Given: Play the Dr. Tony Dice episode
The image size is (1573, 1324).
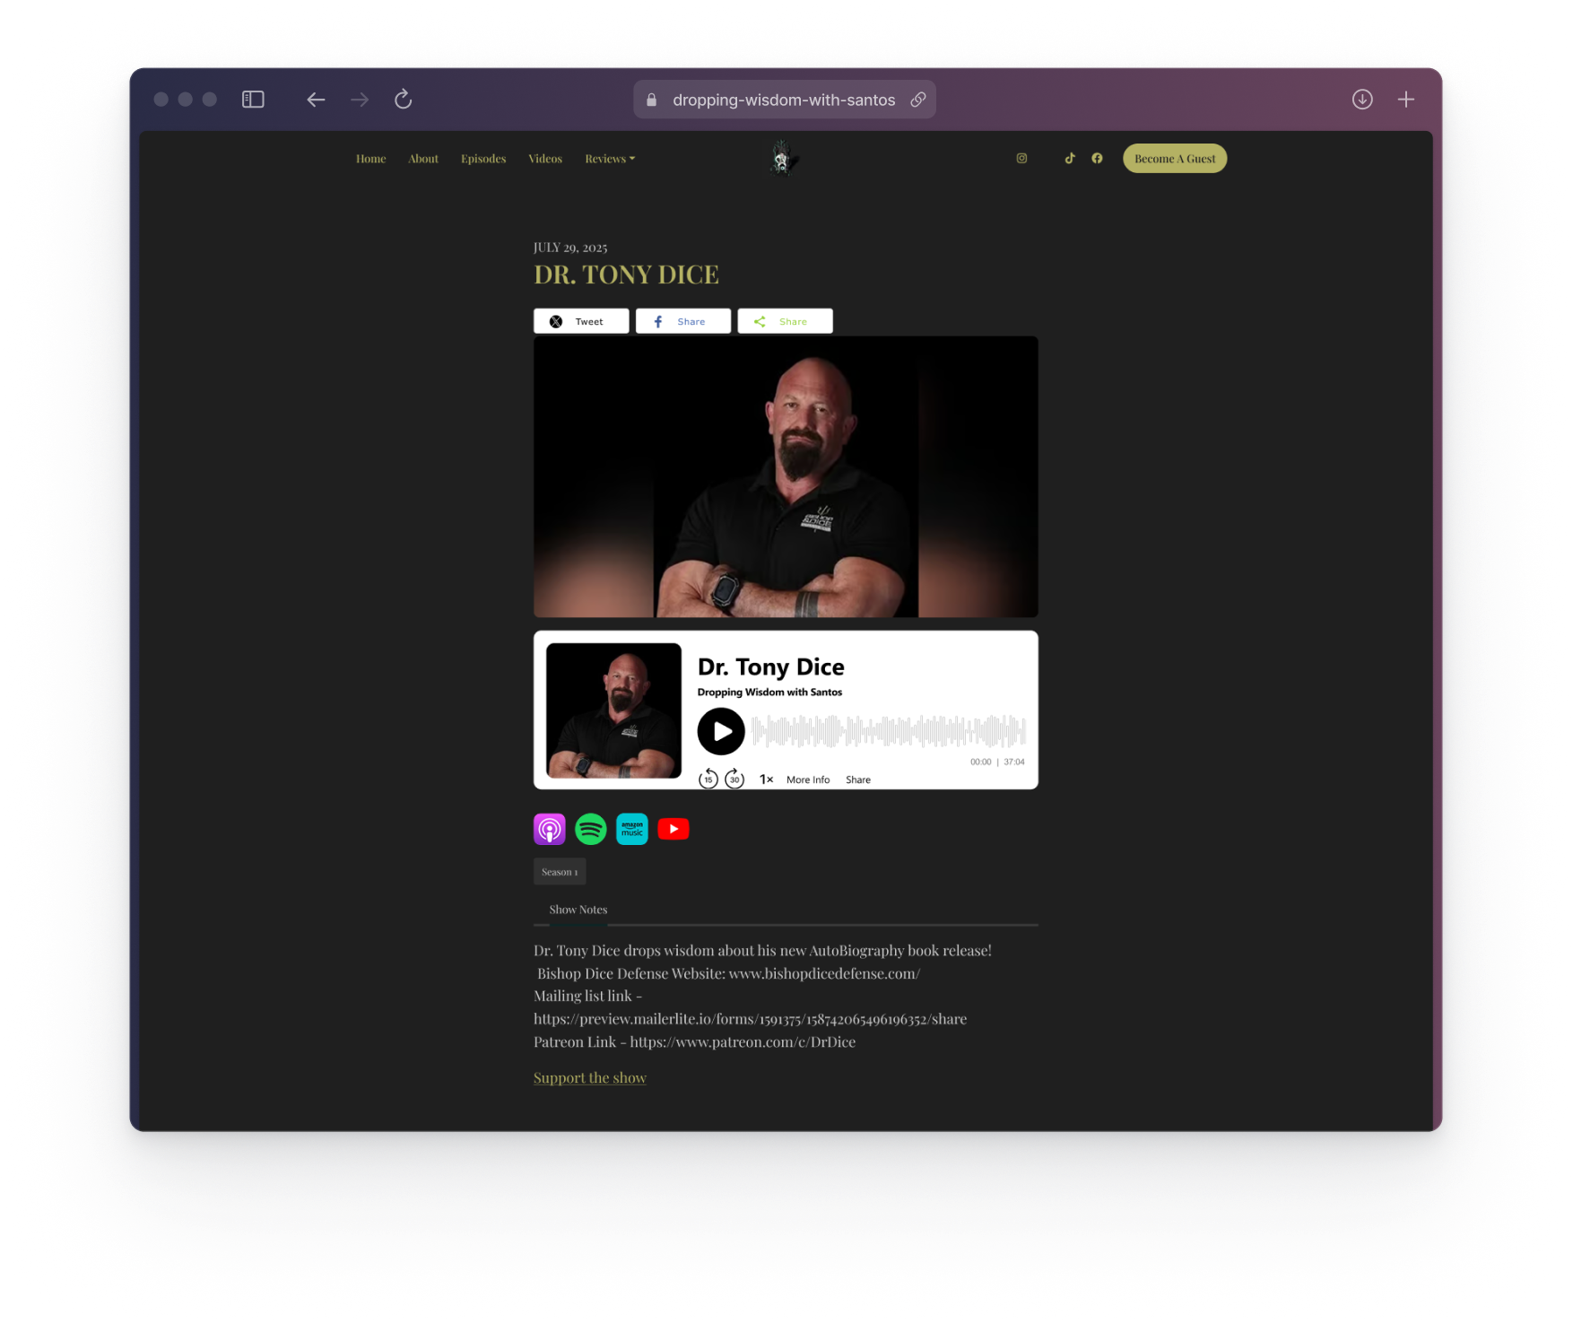Looking at the screenshot, I should (721, 732).
